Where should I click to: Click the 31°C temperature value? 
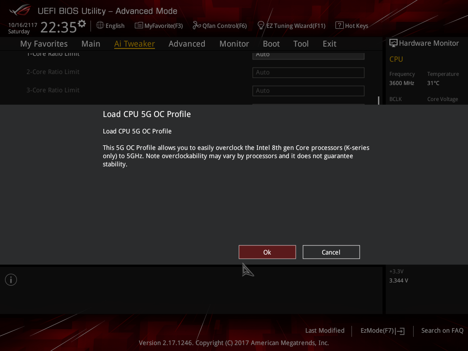coord(433,83)
